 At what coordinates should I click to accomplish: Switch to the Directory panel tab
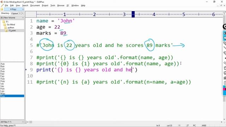click(5, 13)
